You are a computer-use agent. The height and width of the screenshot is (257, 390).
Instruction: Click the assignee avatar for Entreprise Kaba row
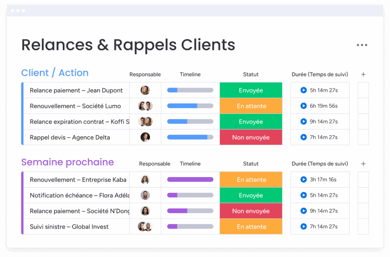[145, 180]
